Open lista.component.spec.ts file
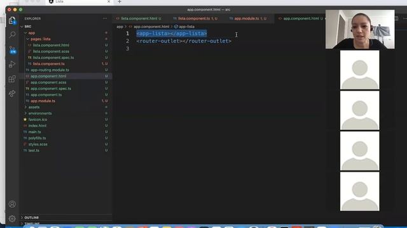407x228 pixels. (x=53, y=58)
